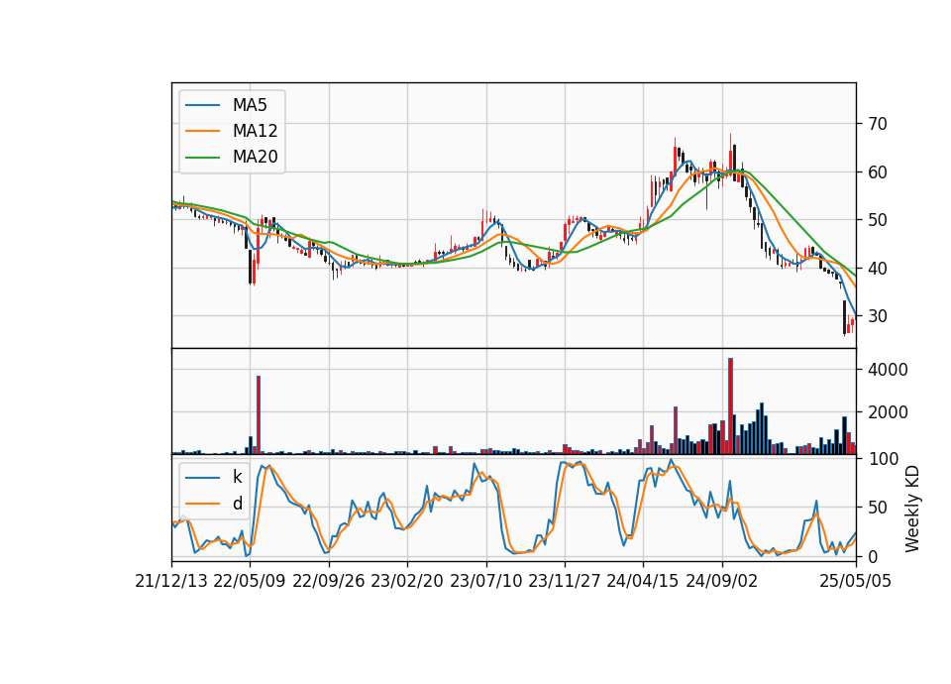The height and width of the screenshot is (684, 951).
Task: Click the price axis value 40
Action: pyautogui.click(x=878, y=269)
